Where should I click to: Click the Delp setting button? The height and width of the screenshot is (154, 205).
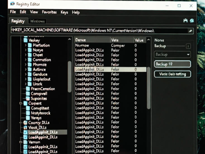pos(172,74)
